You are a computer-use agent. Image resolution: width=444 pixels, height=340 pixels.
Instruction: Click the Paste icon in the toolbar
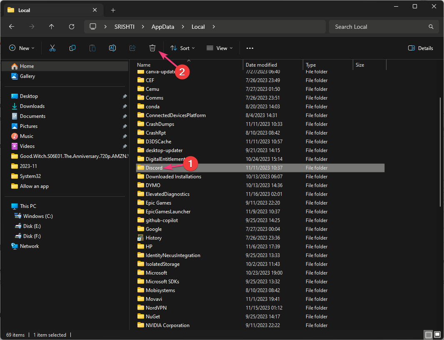92,48
